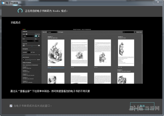
Task: Select Alice's adventures in Wonderland entry
Action: click(30, 65)
